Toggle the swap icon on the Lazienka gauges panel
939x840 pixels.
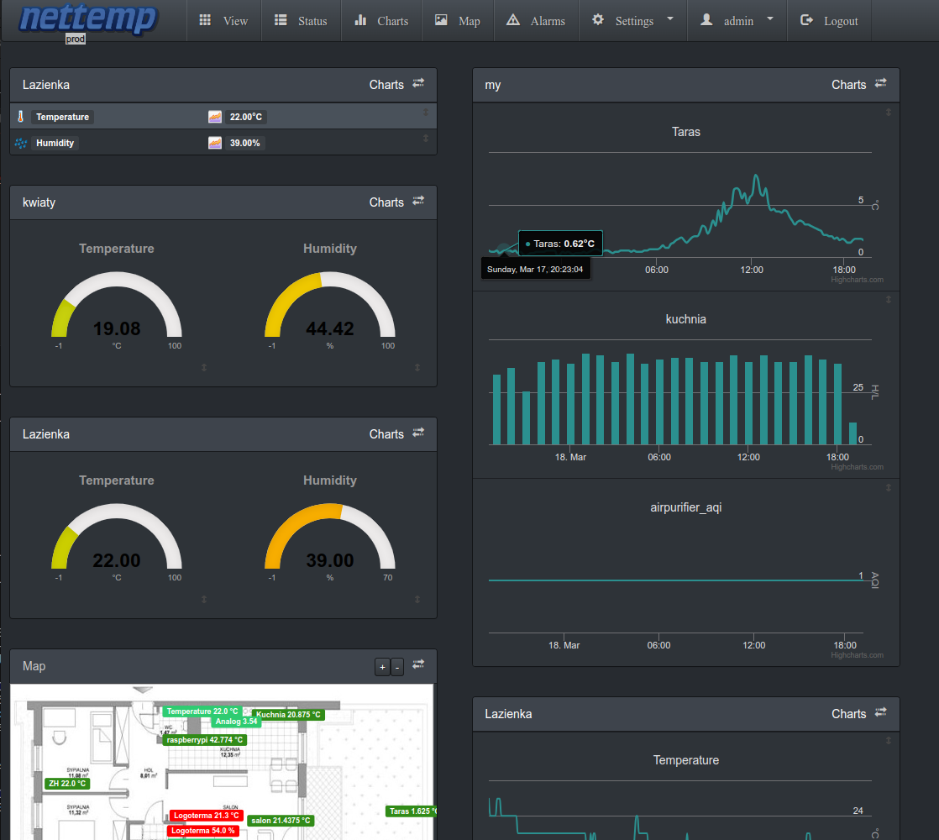[418, 433]
